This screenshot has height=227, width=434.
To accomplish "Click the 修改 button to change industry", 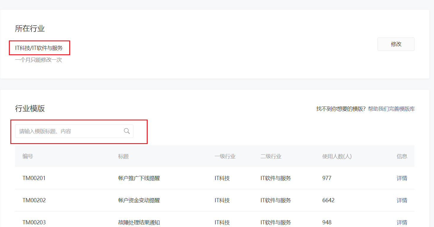I will [x=396, y=44].
